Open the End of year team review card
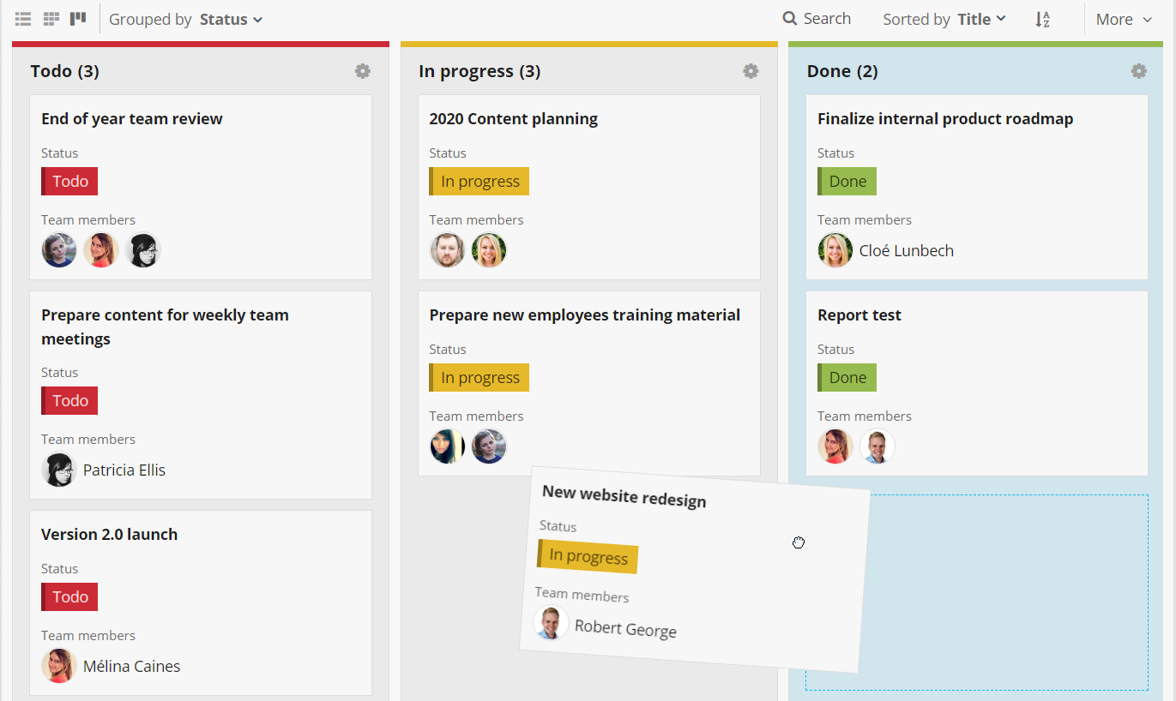Screen dimensions: 1176x701 [132, 119]
